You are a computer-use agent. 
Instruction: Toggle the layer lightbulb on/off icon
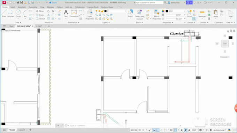tap(96, 11)
